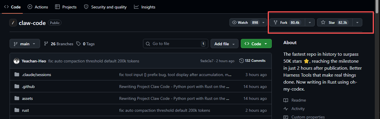This screenshot has width=380, height=119.
Task: Switch to the Actions tab
Action: [38, 7]
